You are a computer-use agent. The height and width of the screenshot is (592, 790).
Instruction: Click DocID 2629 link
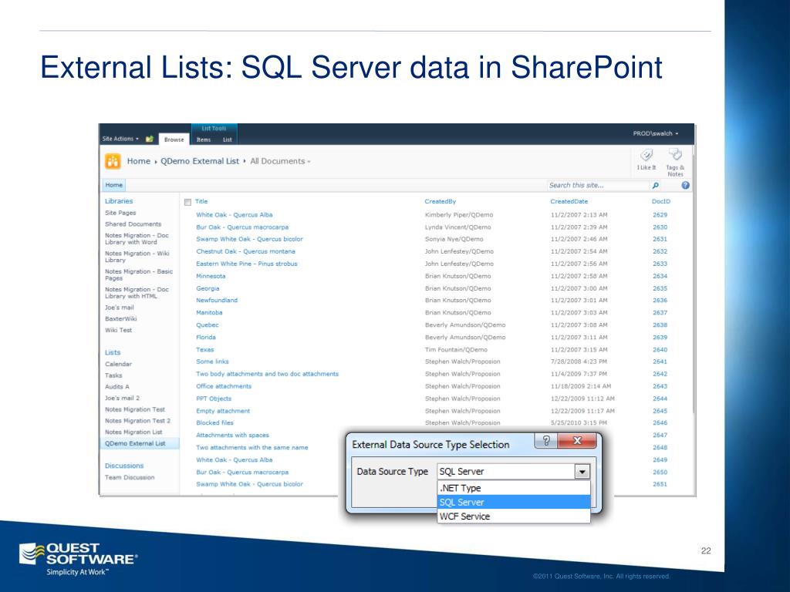tap(660, 214)
